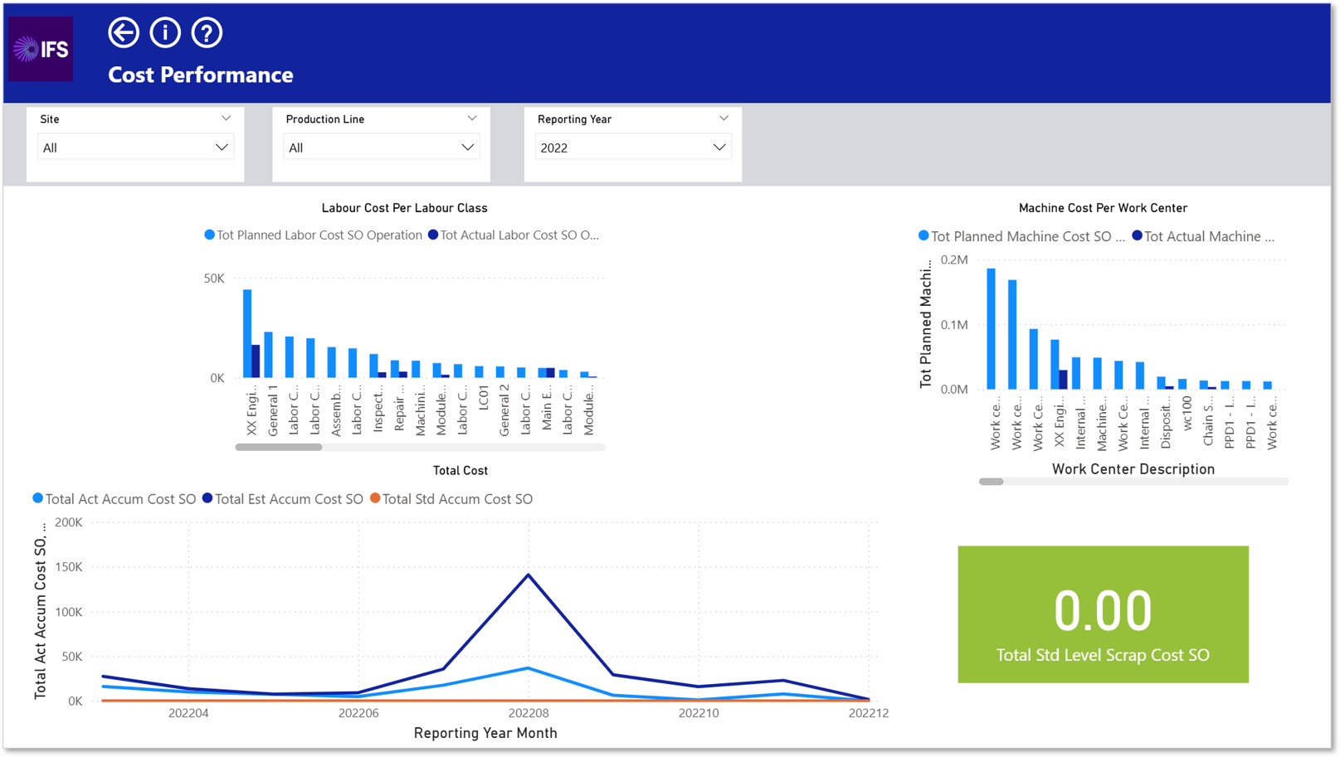1340x757 pixels.
Task: Toggle Tot Planned Machine Cost SO legend
Action: [x=1021, y=236]
